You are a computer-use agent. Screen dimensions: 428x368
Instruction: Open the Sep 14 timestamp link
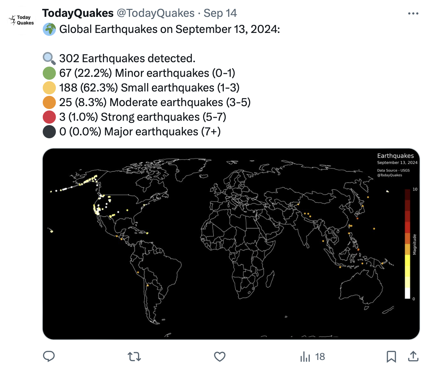click(x=220, y=13)
